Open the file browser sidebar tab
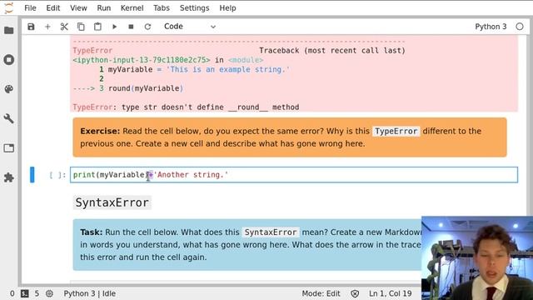Screen dimensions: 533x300 [x=9, y=30]
